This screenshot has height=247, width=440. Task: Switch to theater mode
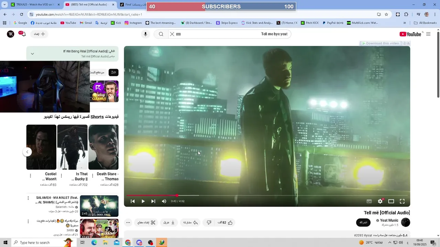[x=391, y=201]
